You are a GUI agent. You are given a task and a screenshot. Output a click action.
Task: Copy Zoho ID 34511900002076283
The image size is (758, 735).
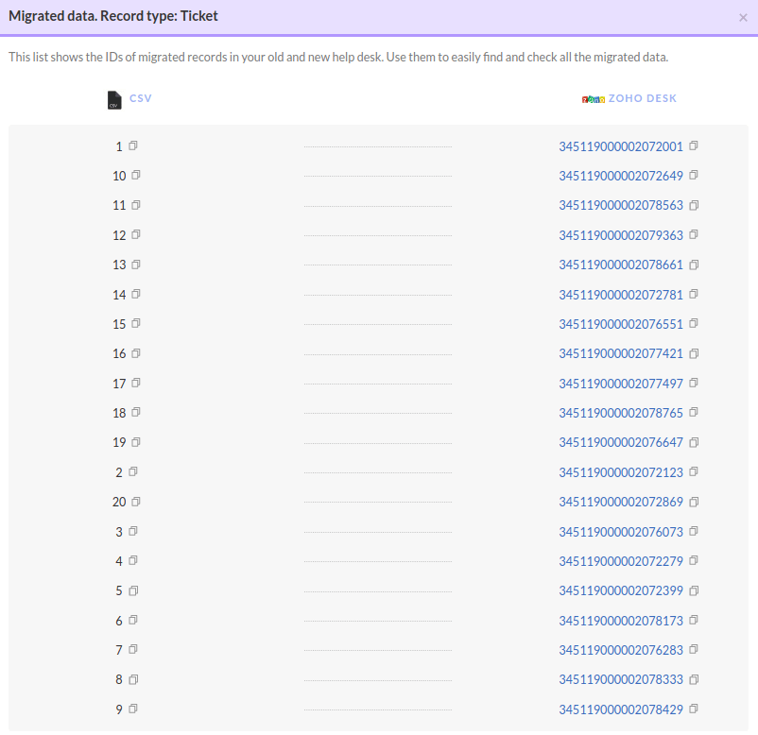(x=694, y=649)
